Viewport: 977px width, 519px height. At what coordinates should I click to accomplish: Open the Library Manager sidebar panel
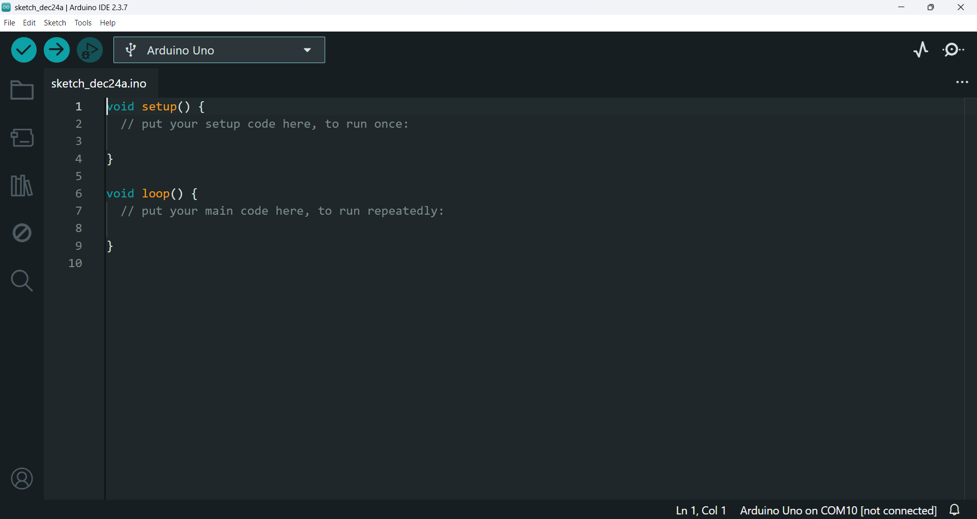(x=21, y=185)
